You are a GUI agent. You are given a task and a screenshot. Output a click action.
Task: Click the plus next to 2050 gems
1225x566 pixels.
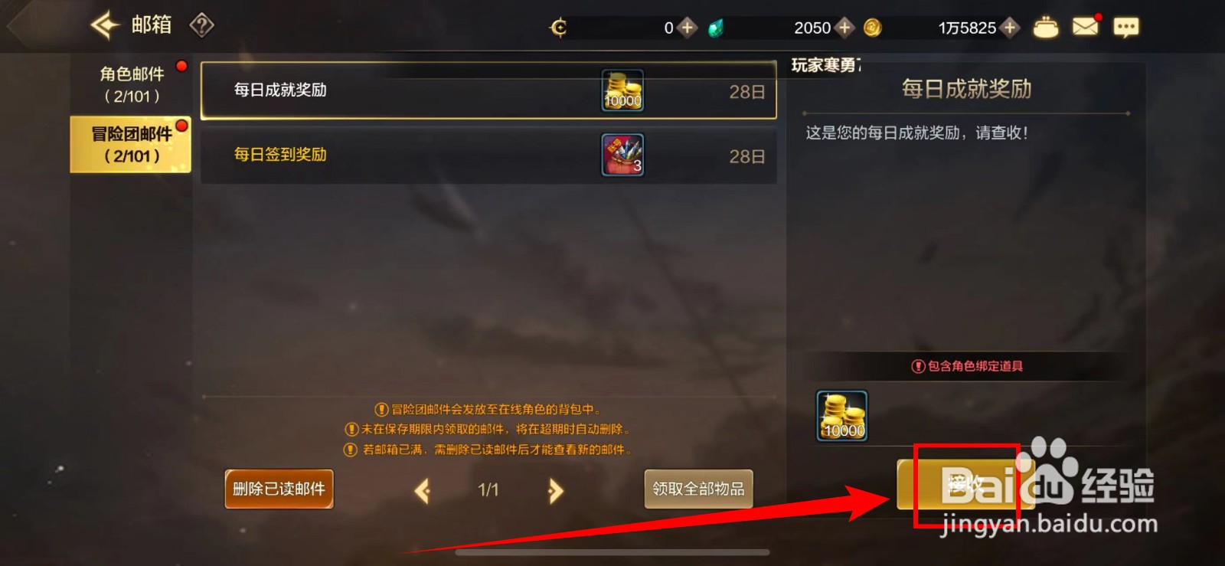coord(844,28)
